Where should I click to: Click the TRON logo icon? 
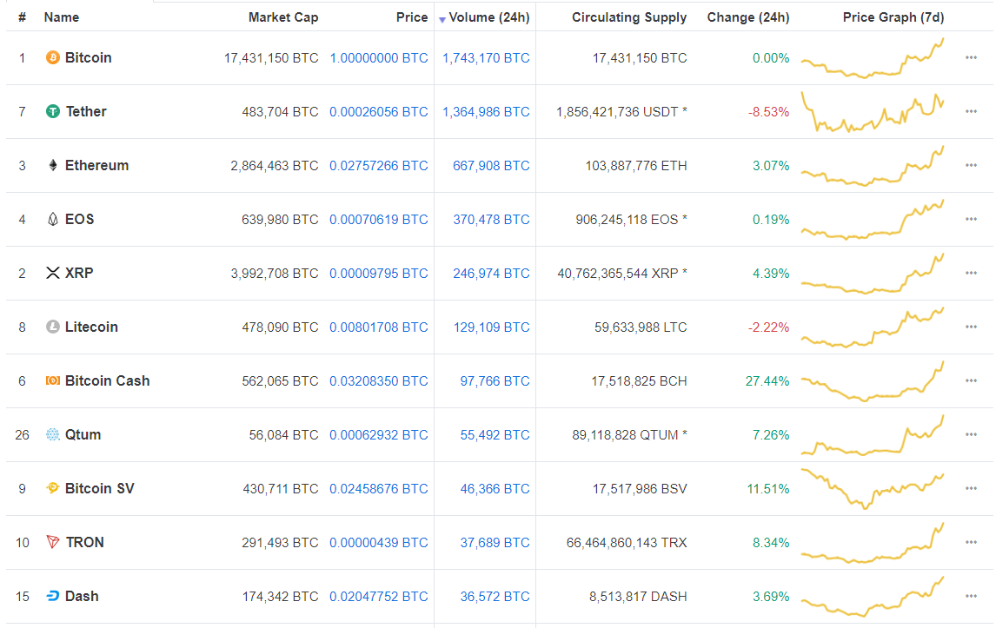click(x=53, y=543)
